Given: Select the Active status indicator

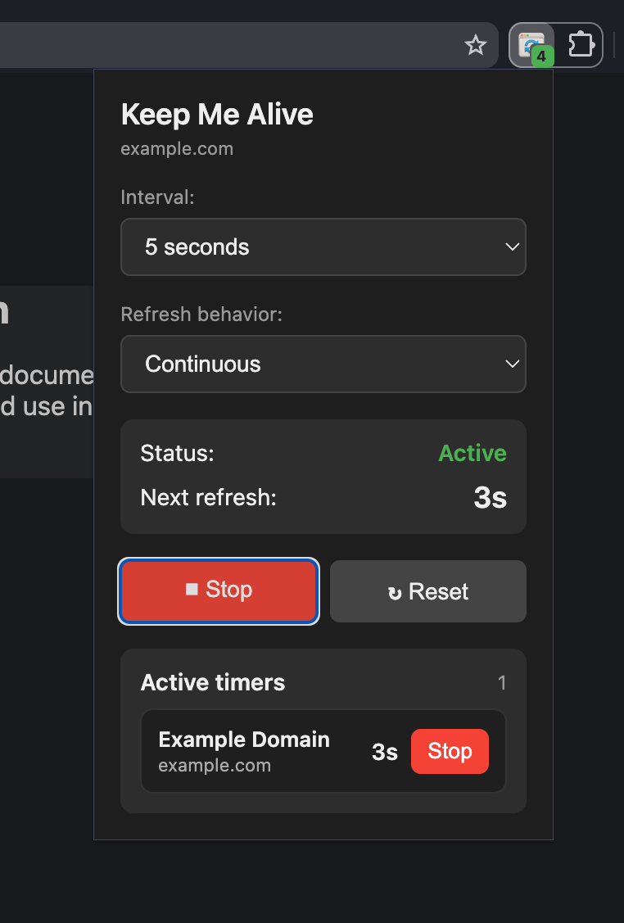Looking at the screenshot, I should point(473,452).
